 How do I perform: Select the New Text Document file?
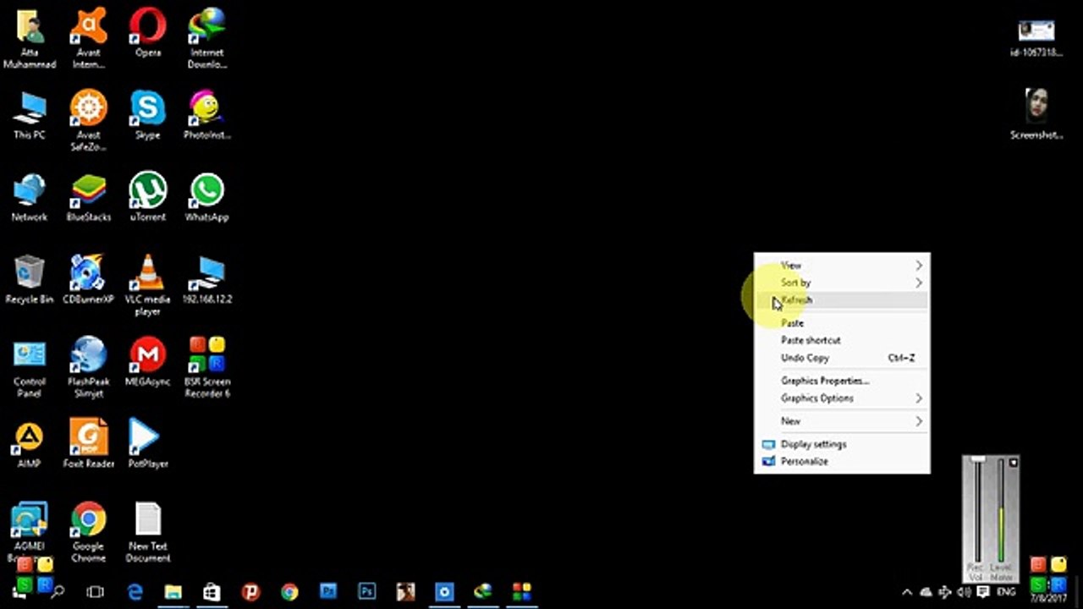148,532
